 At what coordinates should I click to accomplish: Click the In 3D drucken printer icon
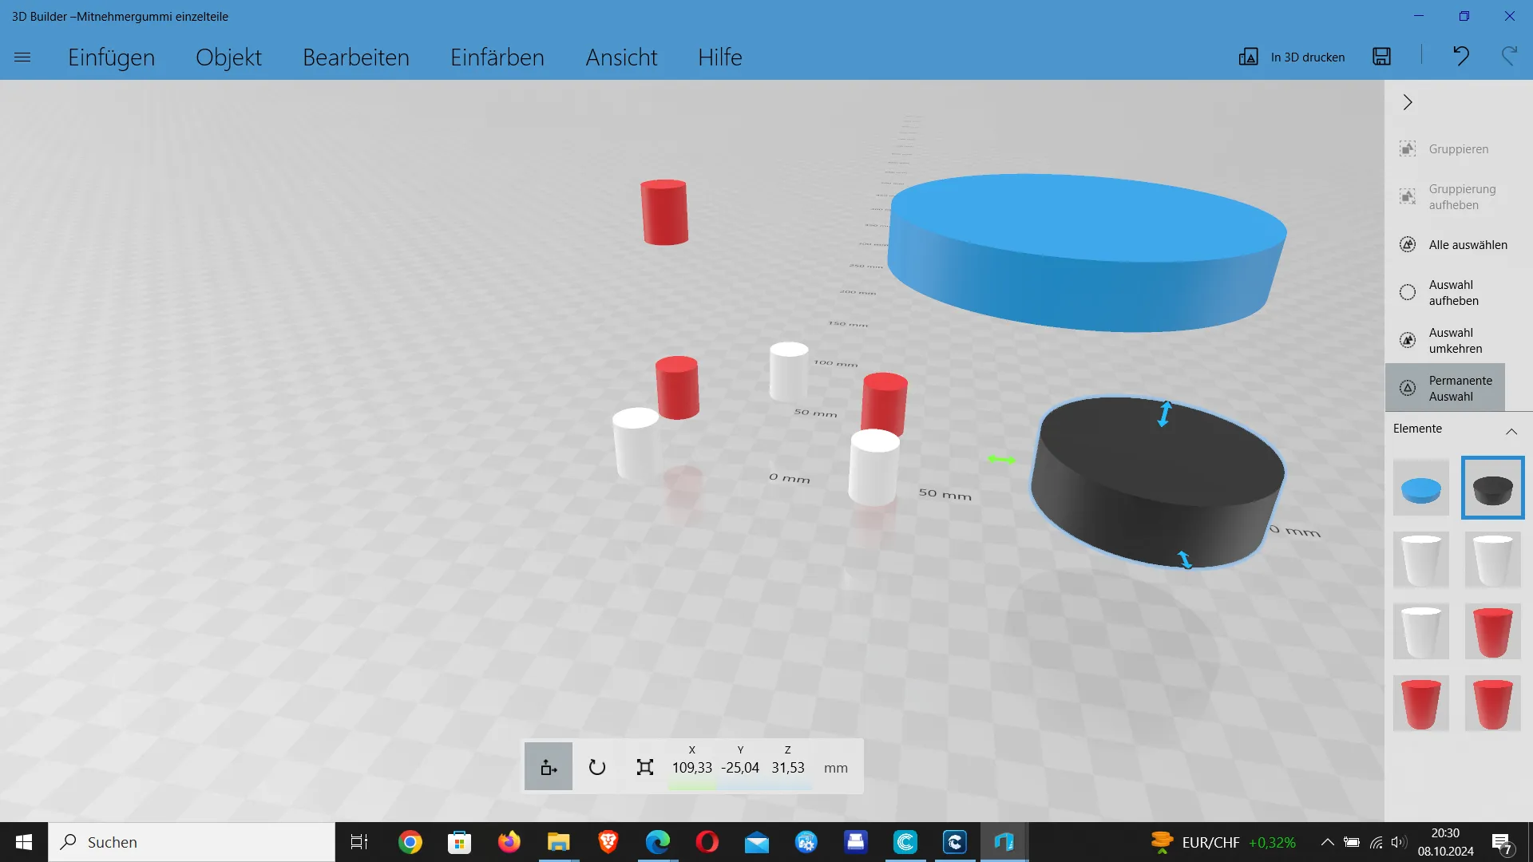(x=1249, y=57)
